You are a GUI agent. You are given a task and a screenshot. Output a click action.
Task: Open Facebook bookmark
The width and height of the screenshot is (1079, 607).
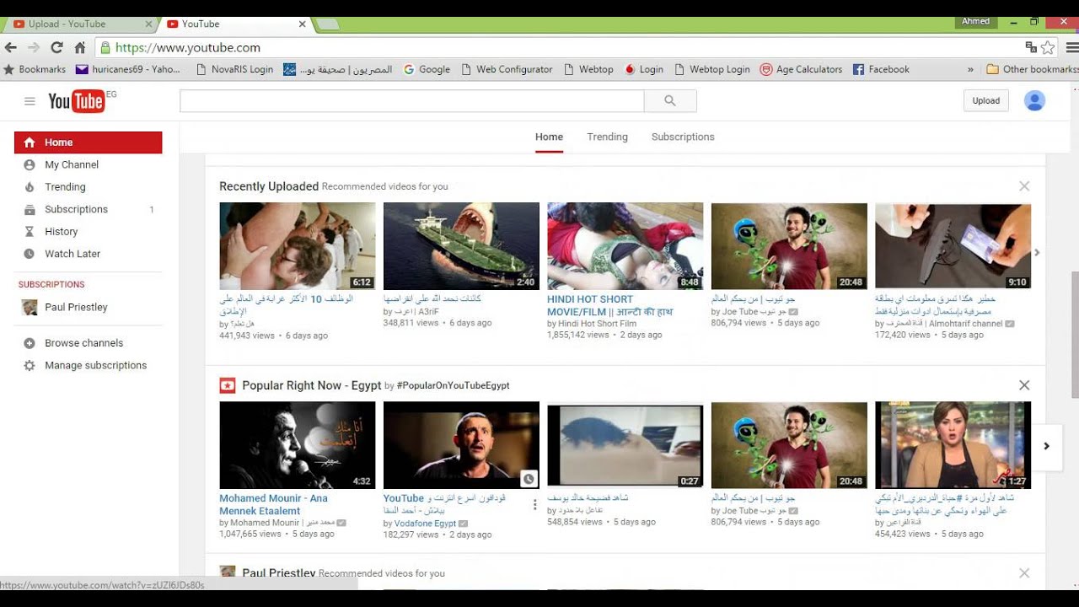click(x=881, y=69)
